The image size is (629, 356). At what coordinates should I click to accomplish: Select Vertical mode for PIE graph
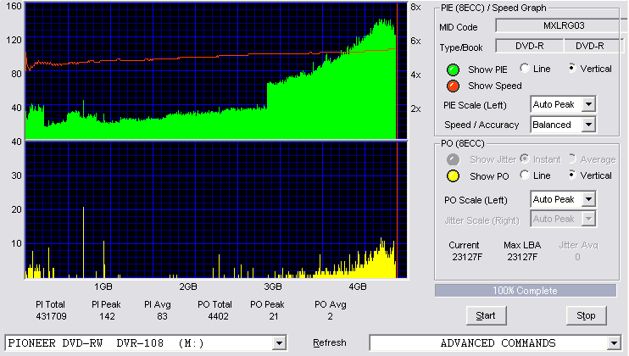click(x=571, y=68)
